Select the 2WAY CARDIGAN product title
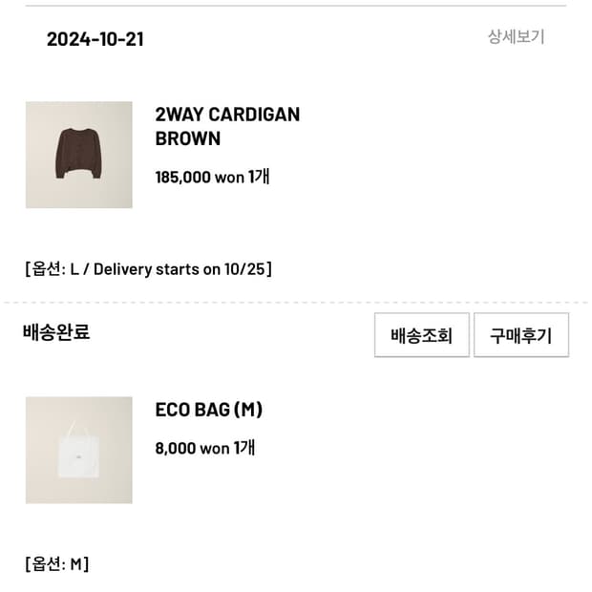Image resolution: width=592 pixels, height=592 pixels. 227,115
